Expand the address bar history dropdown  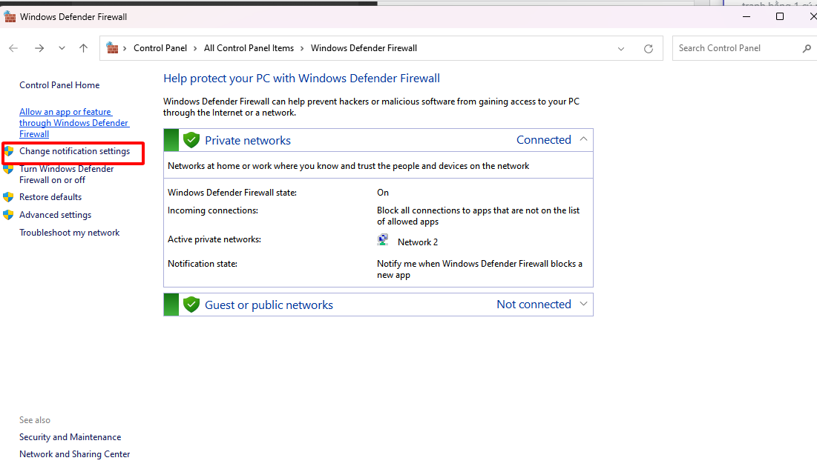621,49
